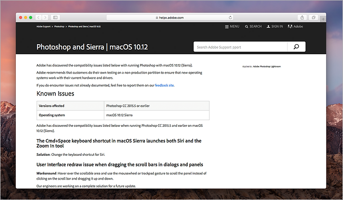This screenshot has height=200, width=343.
Task: Click the magnifier search submit button
Action: coord(296,47)
